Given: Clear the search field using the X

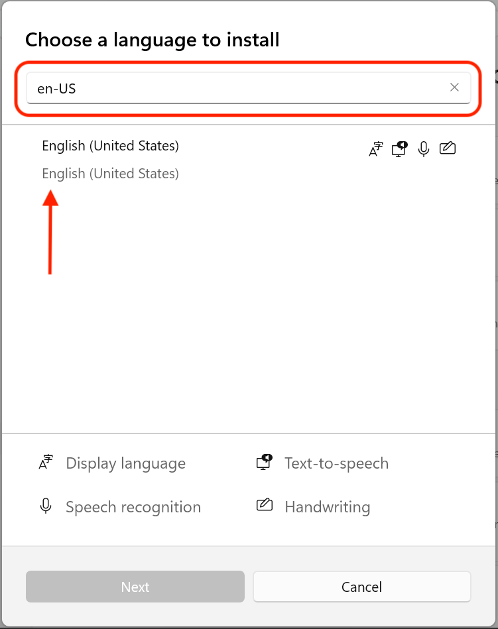Looking at the screenshot, I should 455,87.
